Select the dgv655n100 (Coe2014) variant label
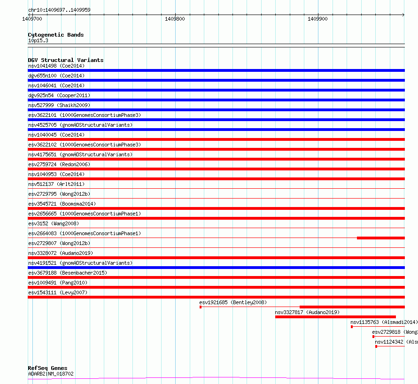 (56, 76)
